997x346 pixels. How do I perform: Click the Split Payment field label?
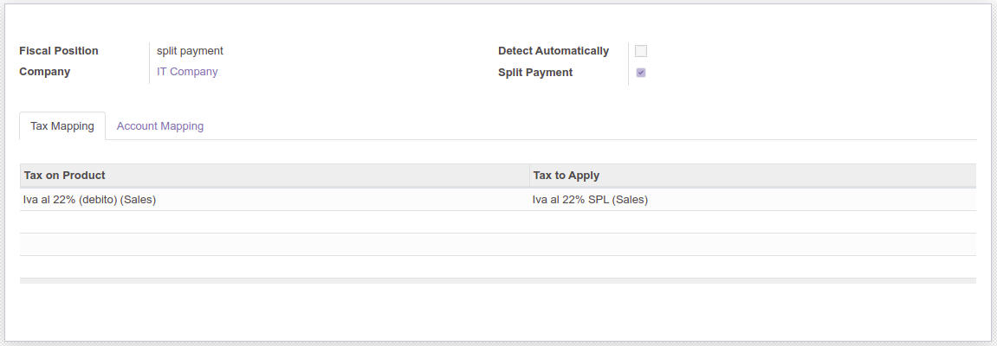535,73
